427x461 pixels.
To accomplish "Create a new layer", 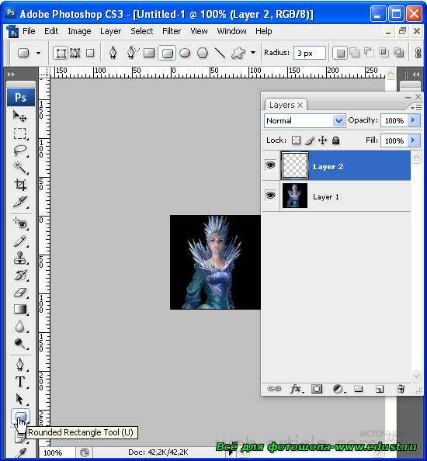I will pyautogui.click(x=380, y=389).
